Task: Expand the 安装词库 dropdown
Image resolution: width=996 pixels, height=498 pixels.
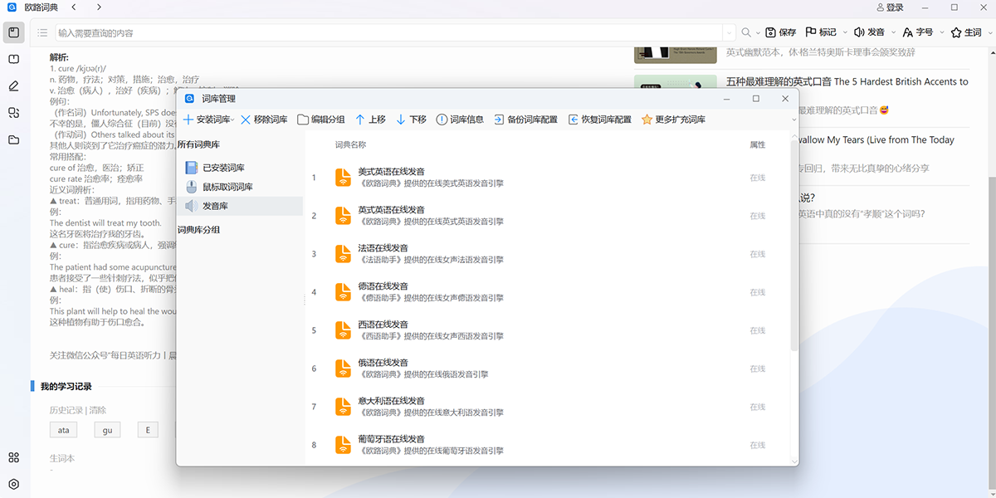Action: click(232, 120)
